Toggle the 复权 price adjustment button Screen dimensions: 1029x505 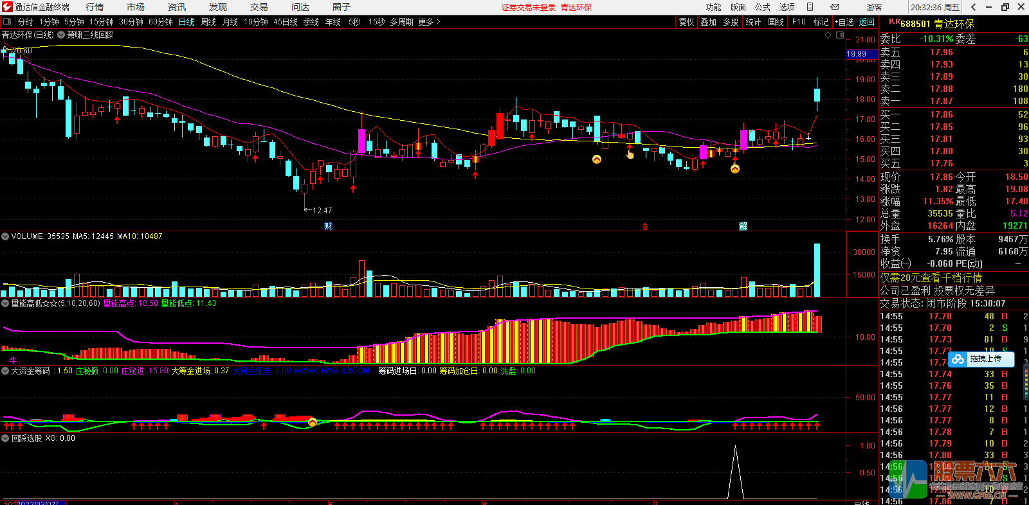(x=686, y=22)
